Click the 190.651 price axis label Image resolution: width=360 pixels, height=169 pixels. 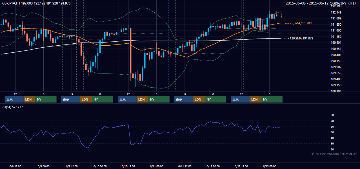[x=336, y=49]
